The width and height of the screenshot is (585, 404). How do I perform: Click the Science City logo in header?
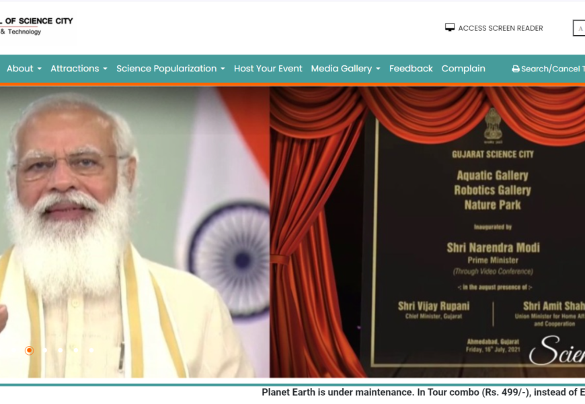(36, 26)
